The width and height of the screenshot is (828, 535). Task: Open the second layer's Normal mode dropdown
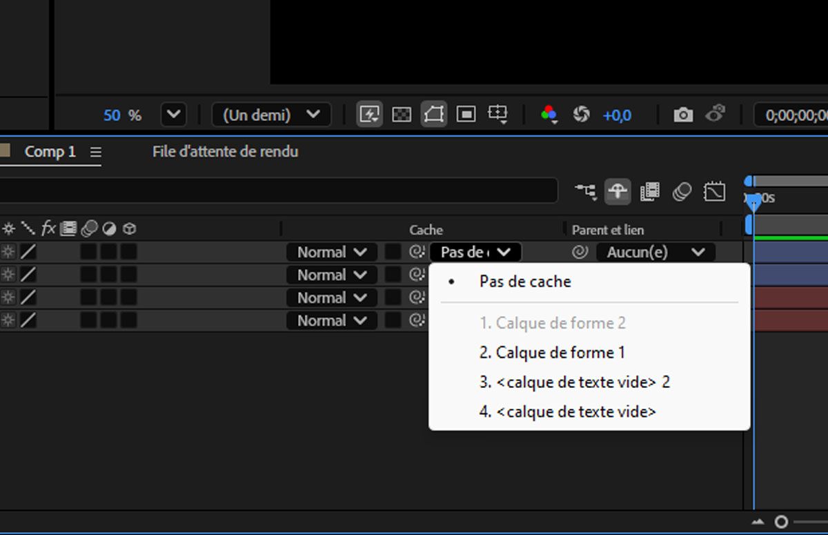(x=332, y=275)
